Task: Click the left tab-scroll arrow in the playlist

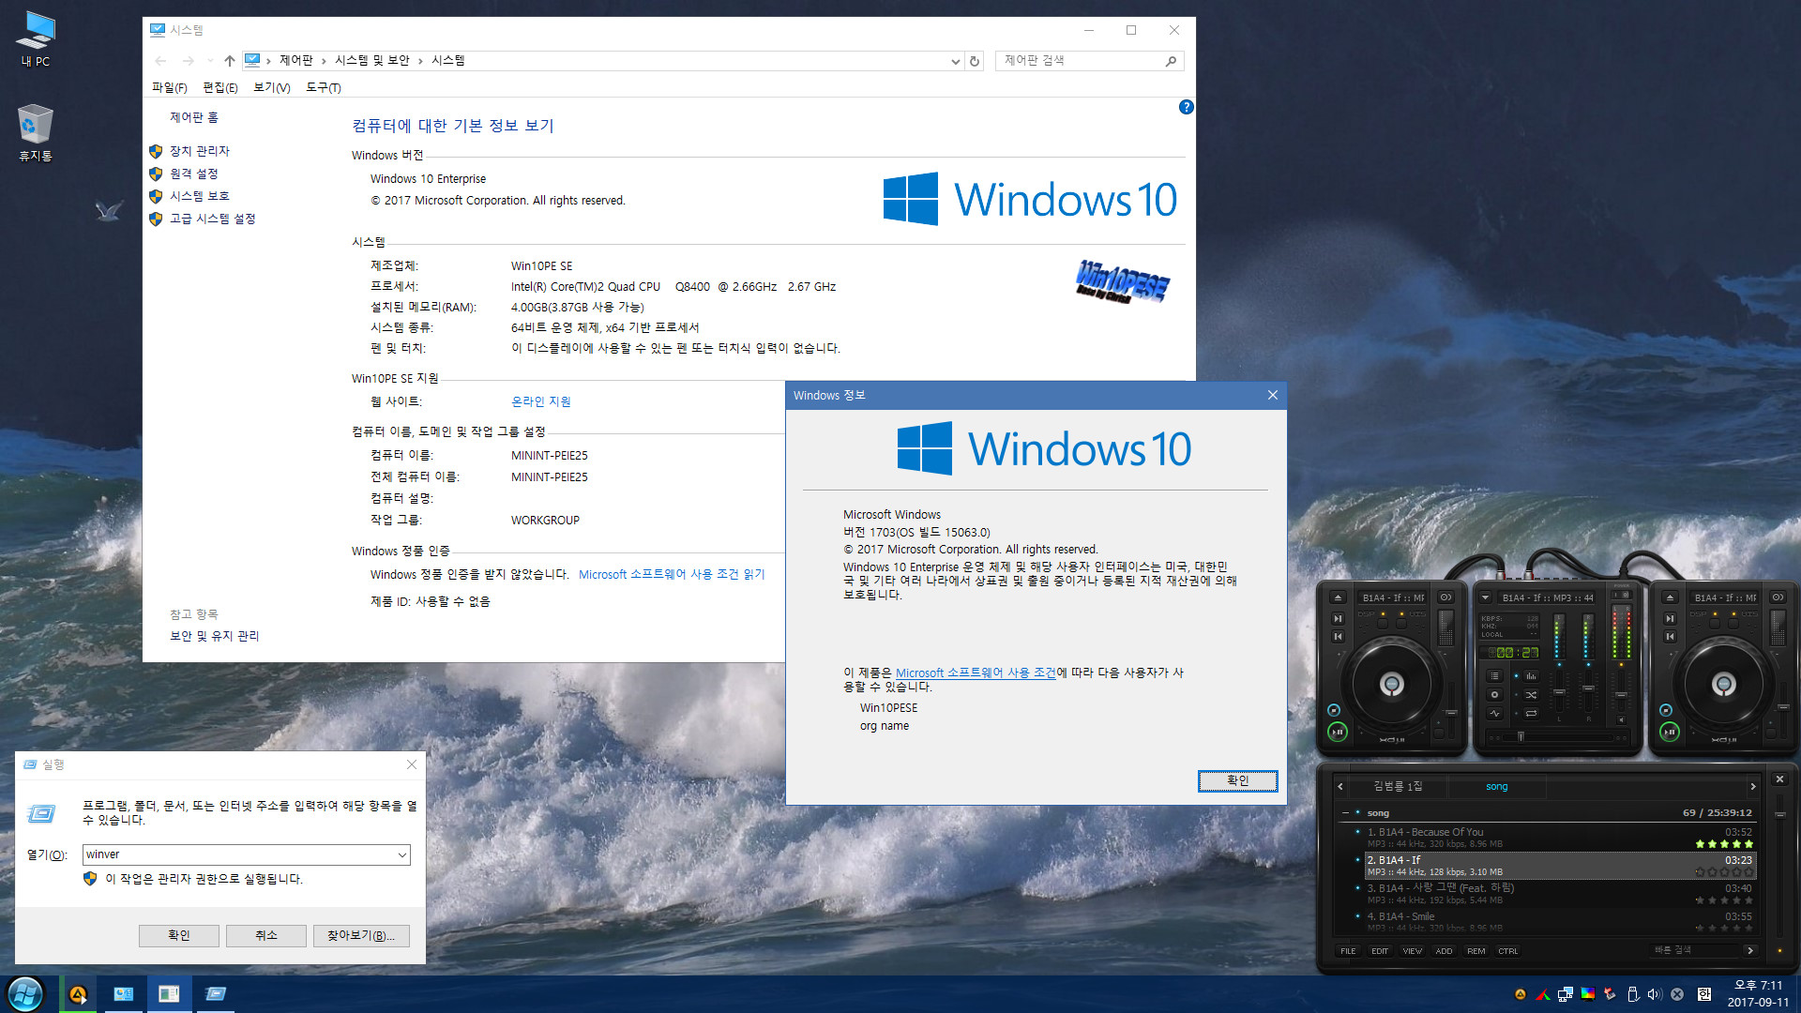Action: pyautogui.click(x=1340, y=786)
